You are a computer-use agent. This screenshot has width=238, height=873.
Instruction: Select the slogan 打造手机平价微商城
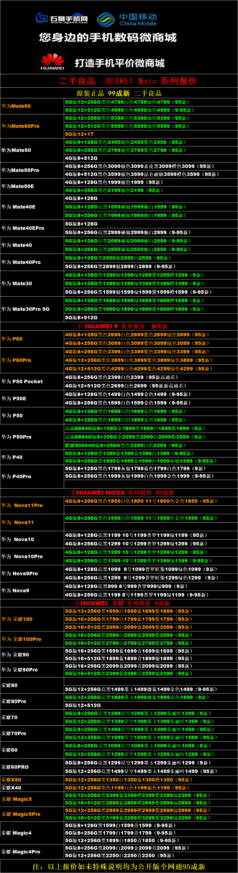tap(120, 63)
